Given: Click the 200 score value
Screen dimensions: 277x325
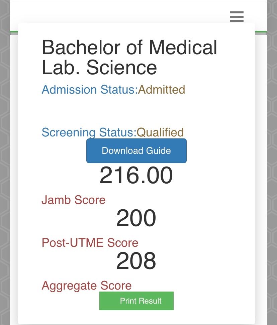Looking at the screenshot, I should [x=136, y=218].
